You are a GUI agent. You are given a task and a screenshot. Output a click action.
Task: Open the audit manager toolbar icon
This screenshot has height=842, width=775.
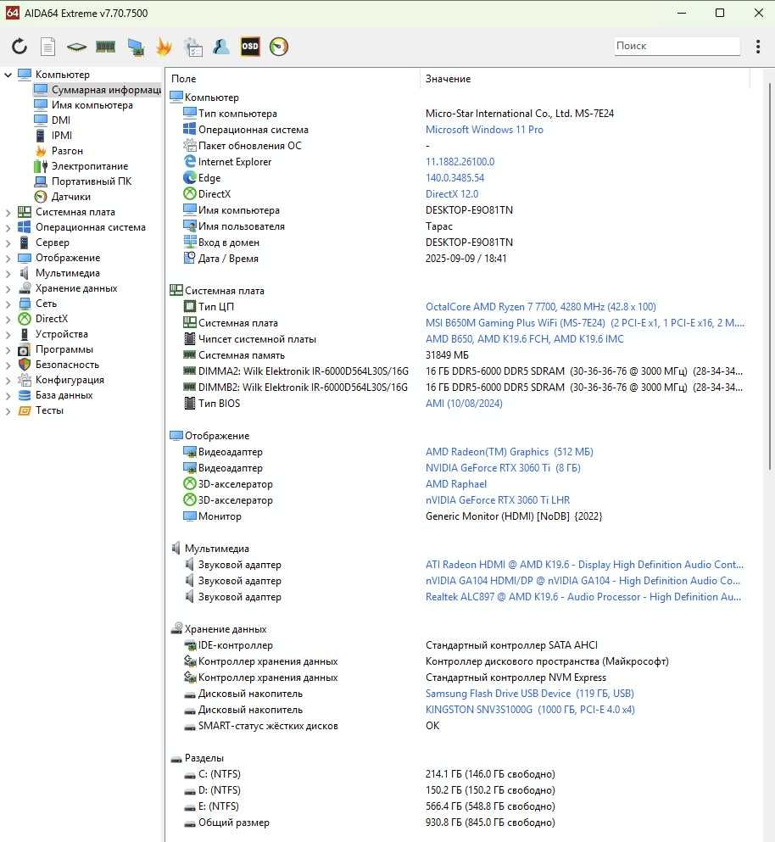coord(192,47)
